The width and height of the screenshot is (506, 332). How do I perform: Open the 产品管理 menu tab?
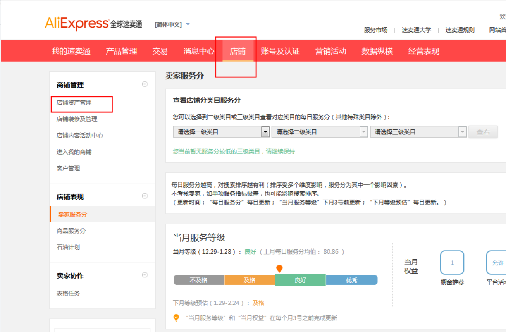[x=122, y=51]
